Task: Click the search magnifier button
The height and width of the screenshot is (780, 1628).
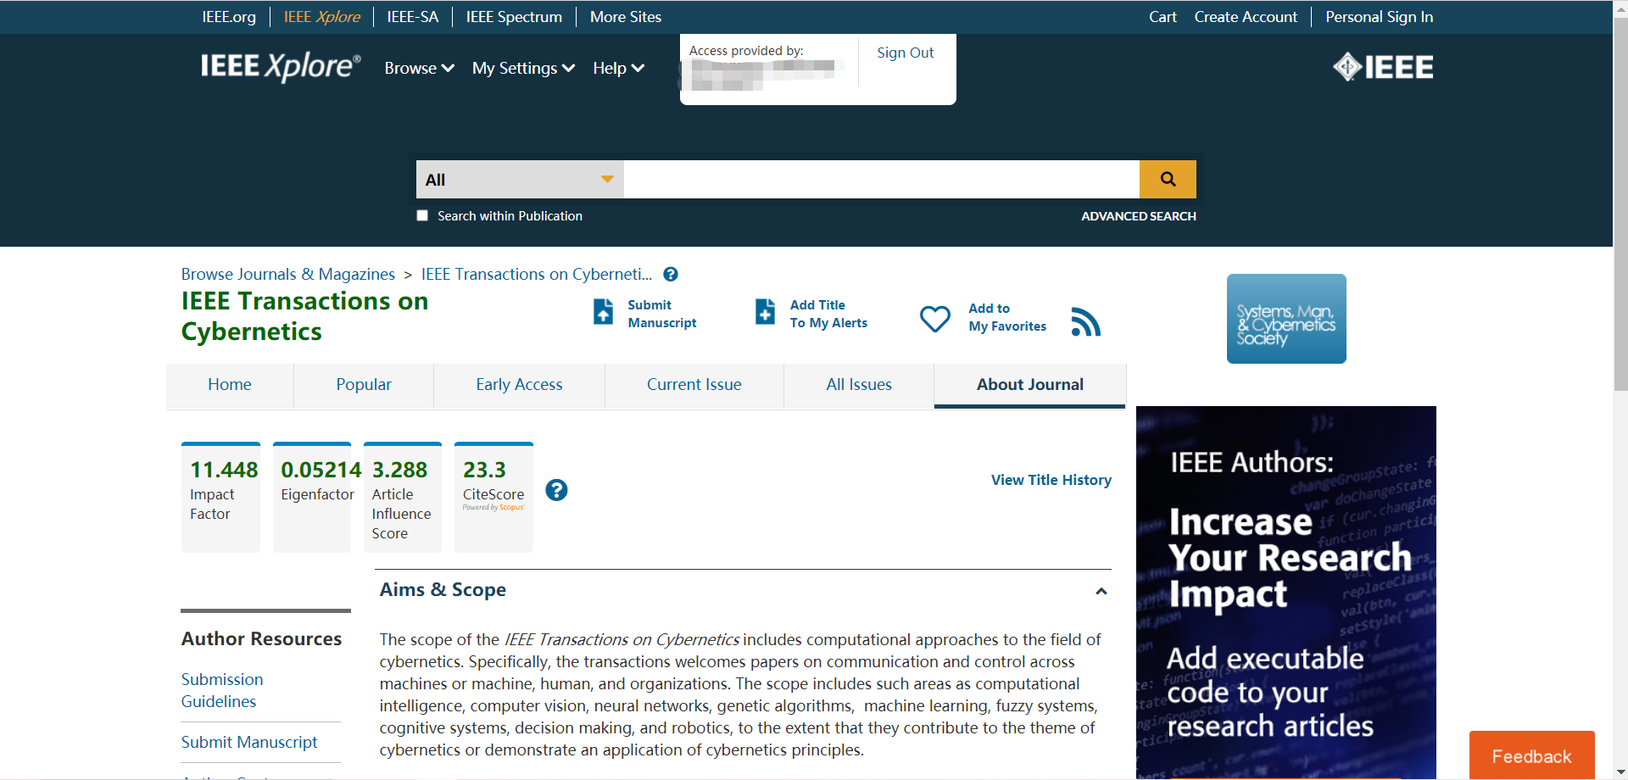Action: click(1168, 179)
